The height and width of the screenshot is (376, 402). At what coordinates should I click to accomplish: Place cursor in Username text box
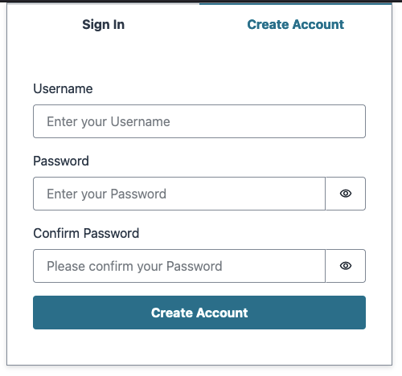point(199,121)
